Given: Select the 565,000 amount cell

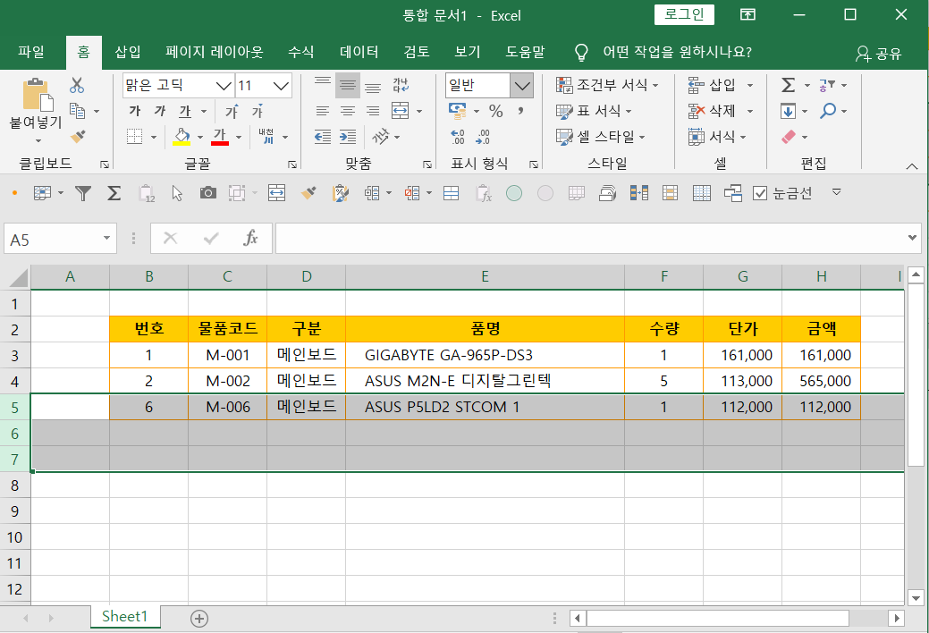Looking at the screenshot, I should 821,381.
